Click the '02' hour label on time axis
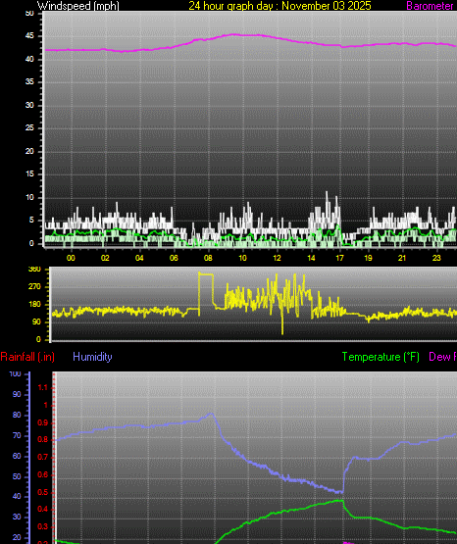 tap(105, 258)
